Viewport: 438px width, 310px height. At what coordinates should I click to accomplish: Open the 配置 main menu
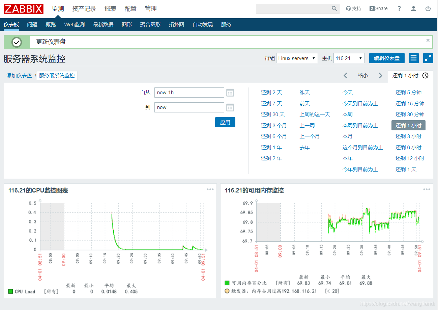(130, 9)
